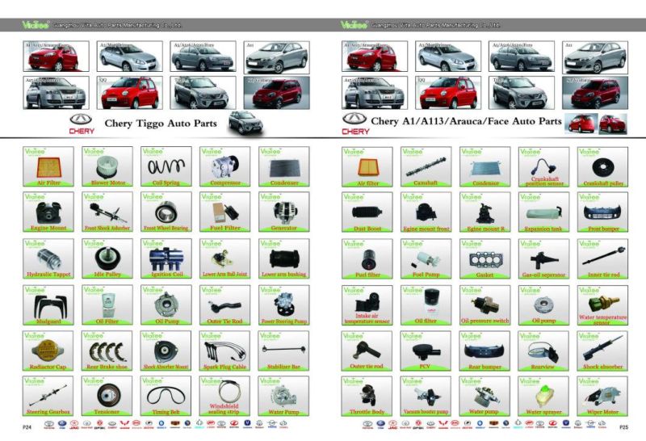Open the Timing Belt part card
The width and height of the screenshot is (646, 441).
(166, 396)
